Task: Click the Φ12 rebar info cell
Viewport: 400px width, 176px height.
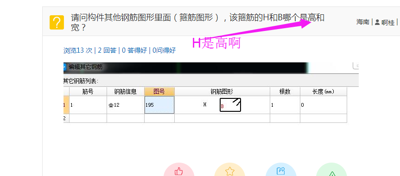Action: pos(126,105)
